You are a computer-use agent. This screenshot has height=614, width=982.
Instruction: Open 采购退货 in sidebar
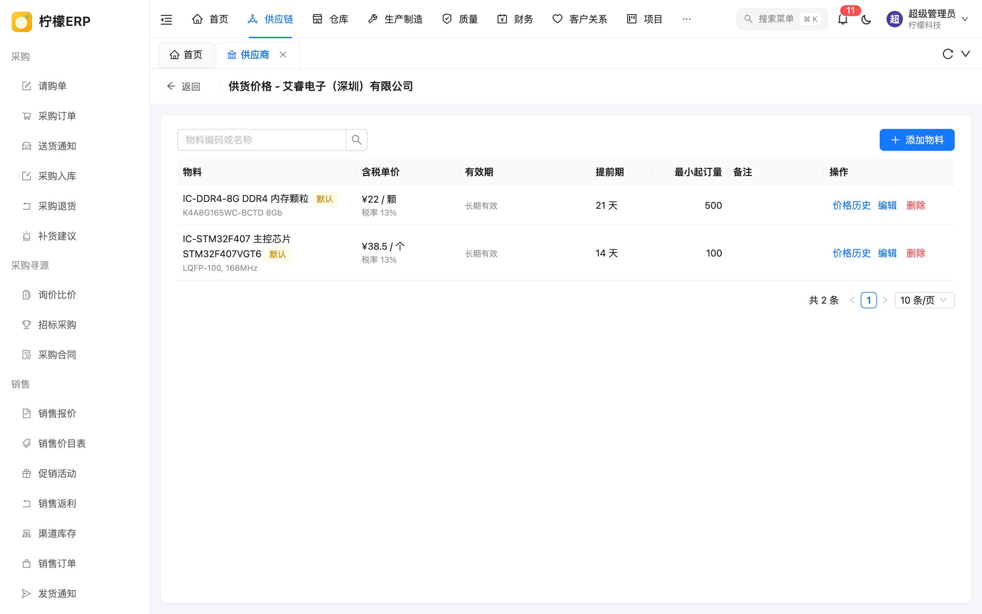pos(75,206)
